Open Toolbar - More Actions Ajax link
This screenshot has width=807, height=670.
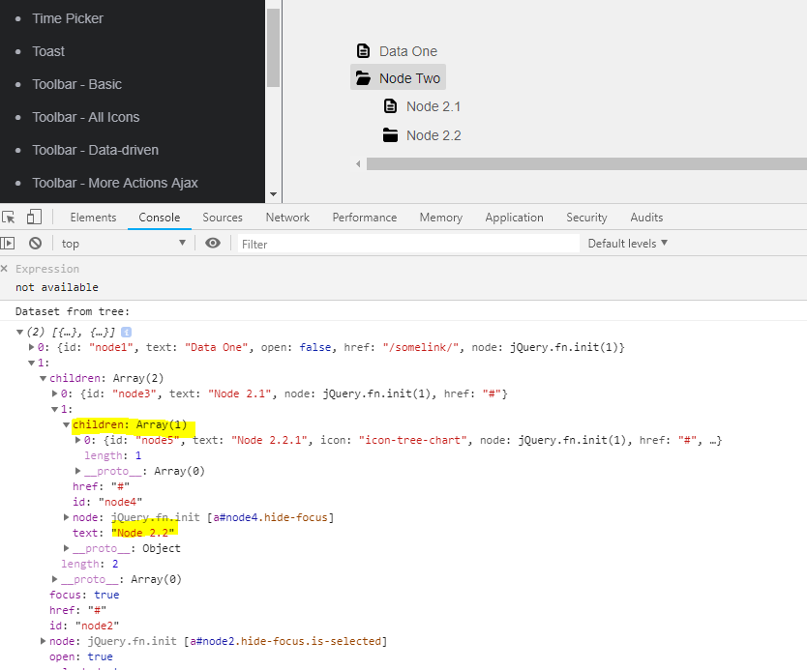coord(115,183)
